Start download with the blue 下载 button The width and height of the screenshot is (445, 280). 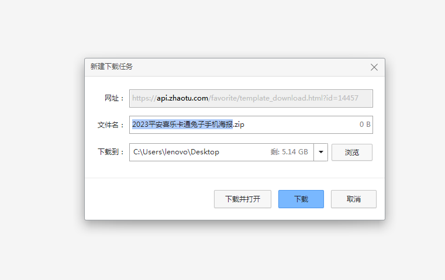(x=301, y=199)
